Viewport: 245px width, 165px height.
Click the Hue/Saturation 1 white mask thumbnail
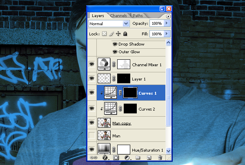click(124, 150)
